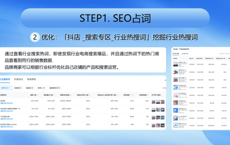The image size is (230, 145).
Task: Click help icon next to 竞争指数
Action: pos(131,95)
